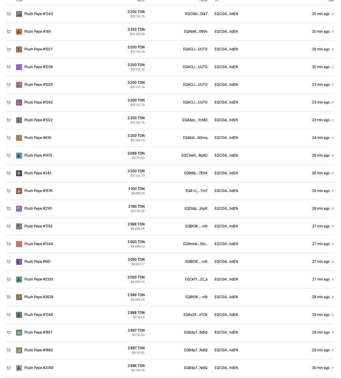The image size is (341, 378).
Task: Open the Plush Pepe #1038 thumbnail
Action: pos(19,67)
